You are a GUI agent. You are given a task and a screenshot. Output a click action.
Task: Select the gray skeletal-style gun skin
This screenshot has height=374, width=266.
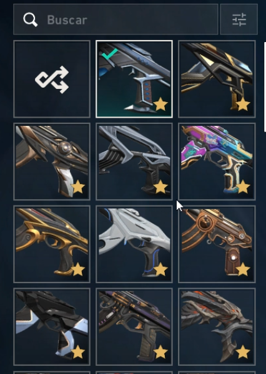pyautogui.click(x=134, y=162)
